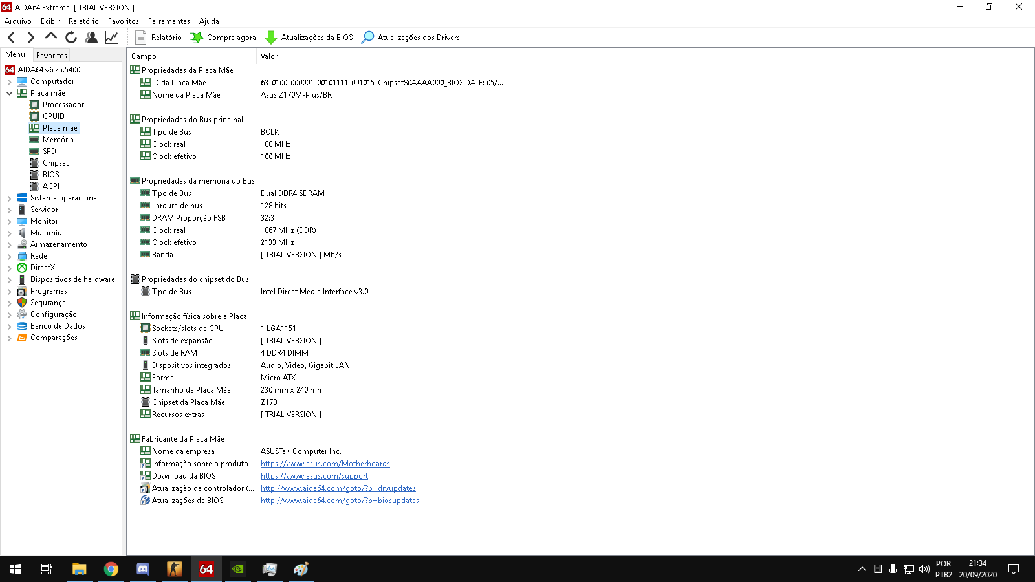Open the Favoritos menu
The image size is (1035, 582).
pos(124,21)
